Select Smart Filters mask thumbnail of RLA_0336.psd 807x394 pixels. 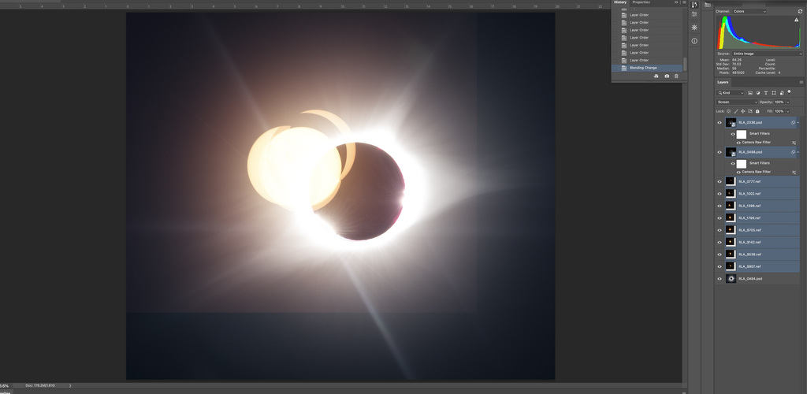[x=741, y=134]
